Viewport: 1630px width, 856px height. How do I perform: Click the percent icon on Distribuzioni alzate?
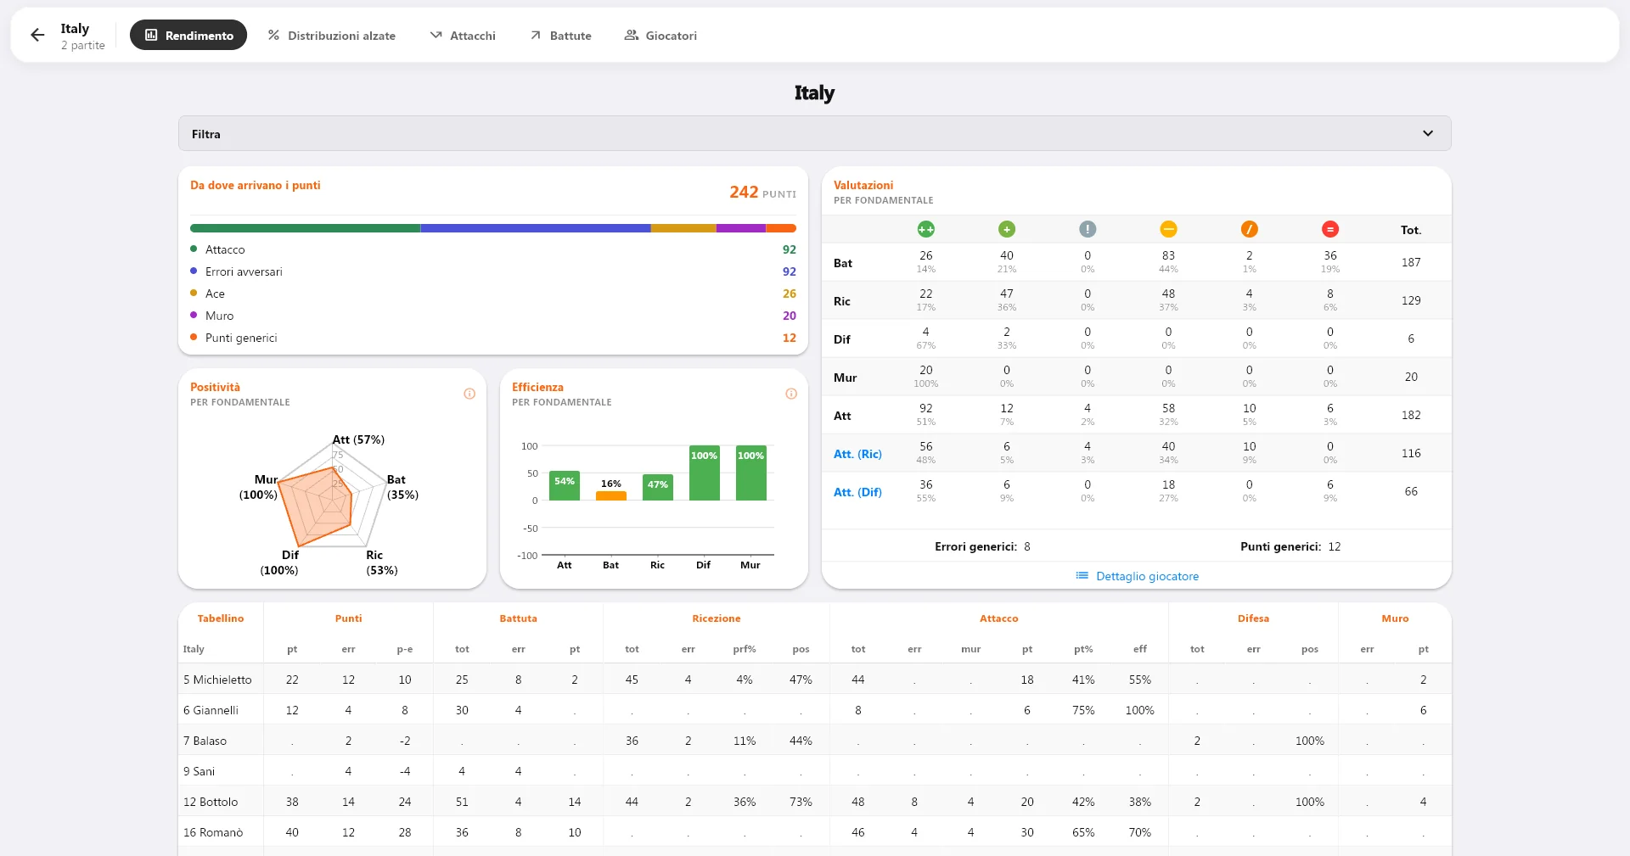click(273, 35)
